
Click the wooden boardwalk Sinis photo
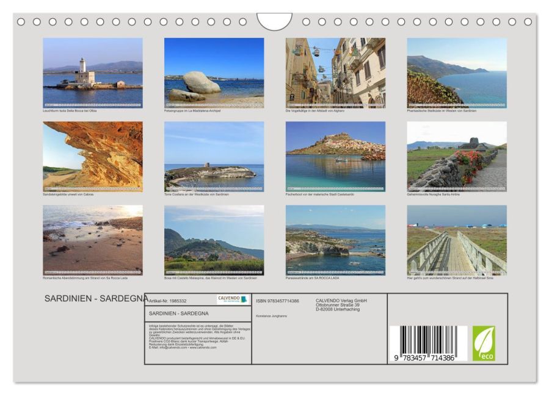457,241
